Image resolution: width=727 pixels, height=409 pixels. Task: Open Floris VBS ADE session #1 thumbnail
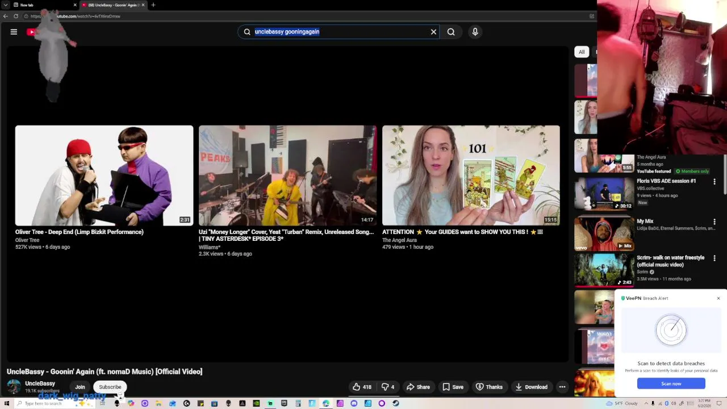click(604, 194)
